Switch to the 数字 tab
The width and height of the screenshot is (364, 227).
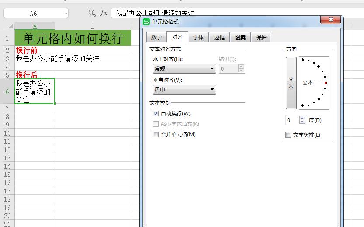[x=156, y=37]
